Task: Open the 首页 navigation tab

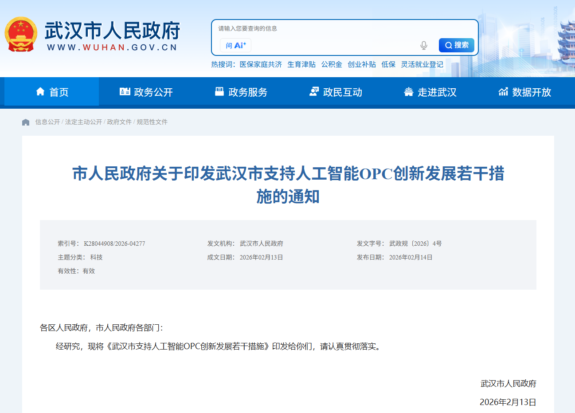Action: pos(52,92)
